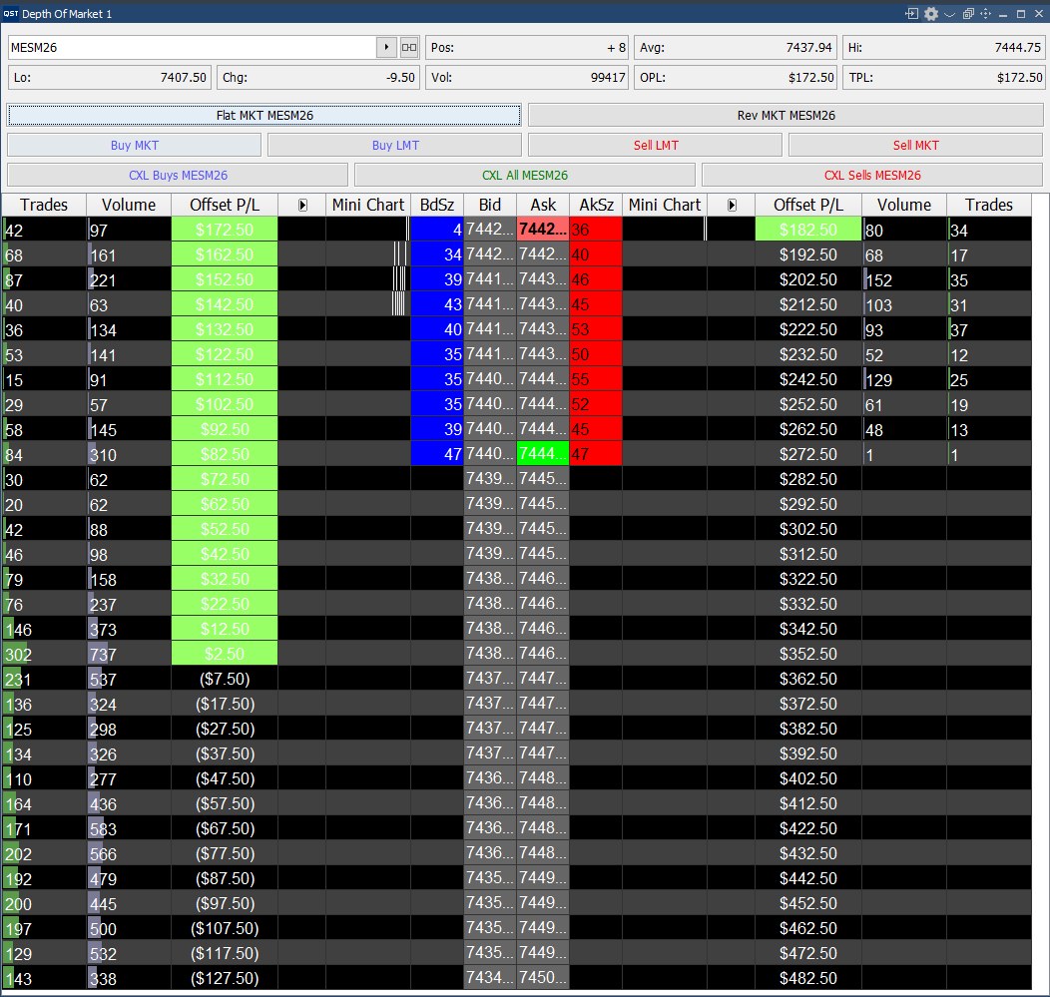The height and width of the screenshot is (997, 1050).
Task: Click the blue bid size cell showing 4
Action: click(x=436, y=230)
